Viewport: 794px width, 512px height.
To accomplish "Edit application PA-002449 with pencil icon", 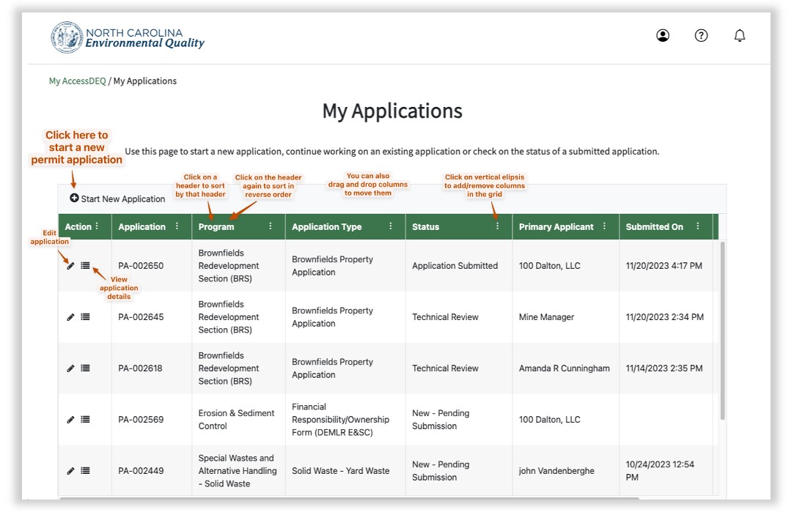I will [x=70, y=471].
